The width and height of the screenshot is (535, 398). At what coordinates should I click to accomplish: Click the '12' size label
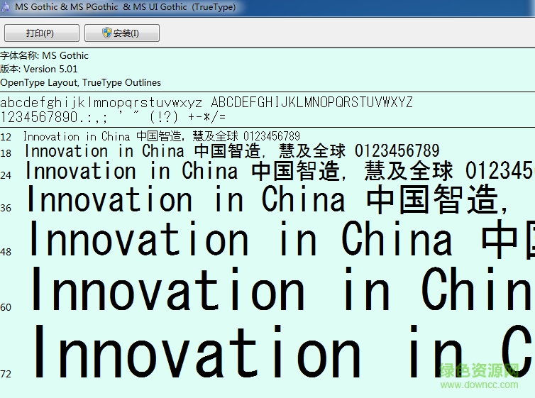(6, 137)
